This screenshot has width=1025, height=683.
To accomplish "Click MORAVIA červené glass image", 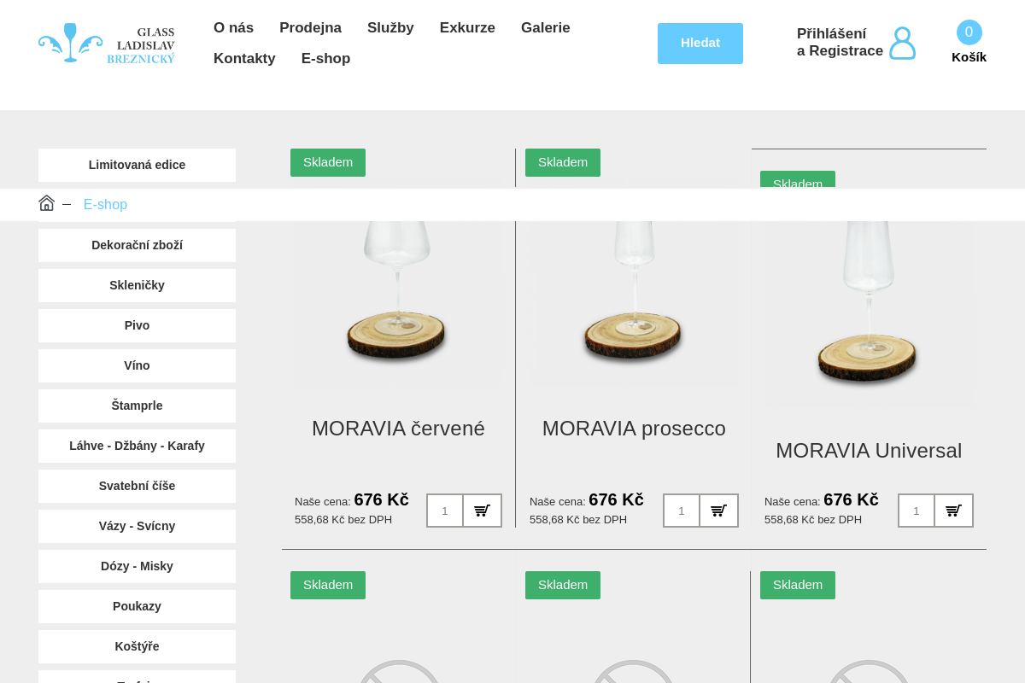I will tap(398, 302).
